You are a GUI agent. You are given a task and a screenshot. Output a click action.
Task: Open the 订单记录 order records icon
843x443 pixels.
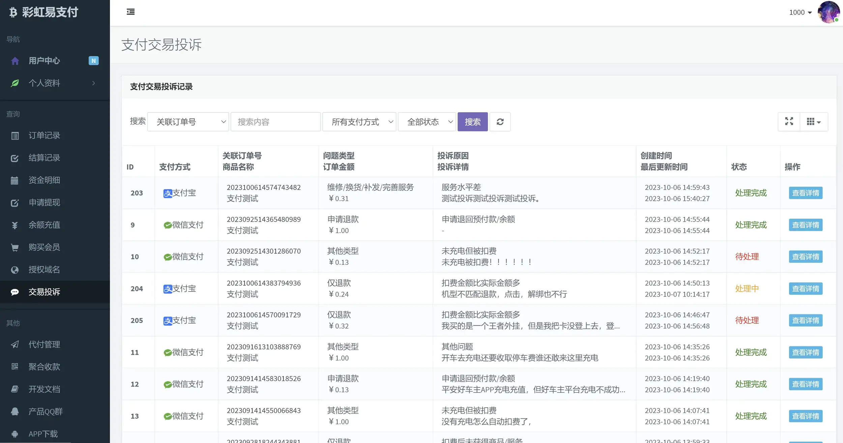click(x=15, y=135)
